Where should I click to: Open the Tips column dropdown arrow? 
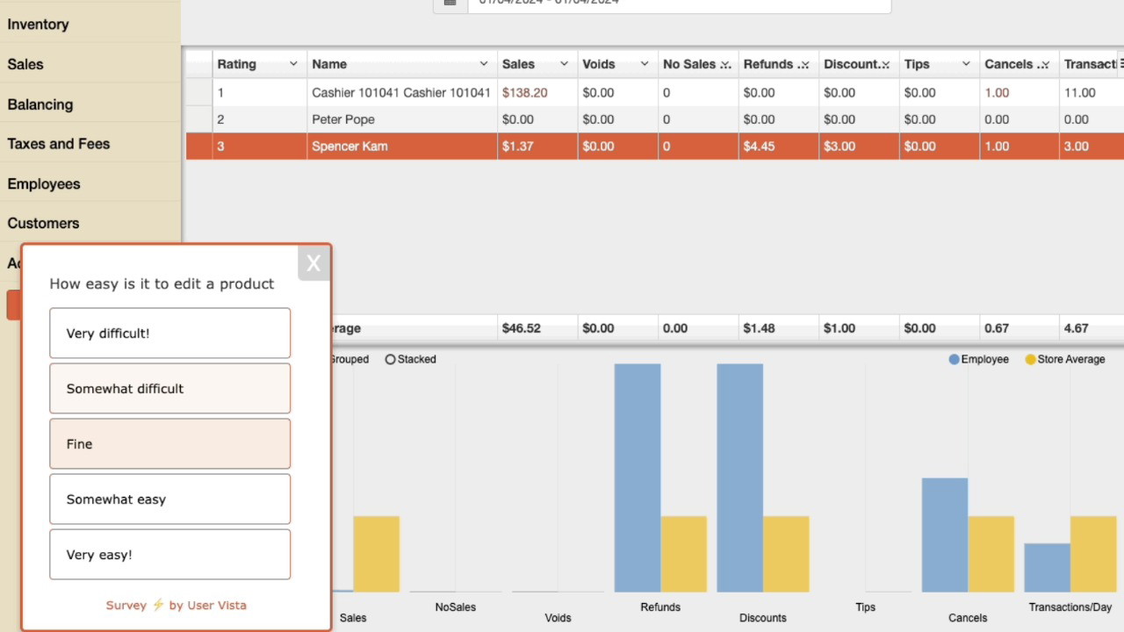(965, 64)
